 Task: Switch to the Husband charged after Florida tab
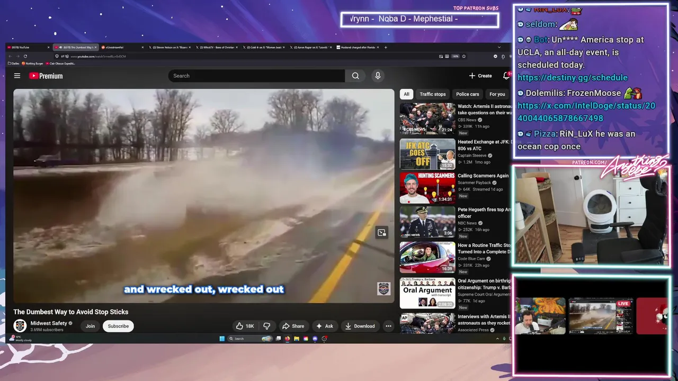358,47
